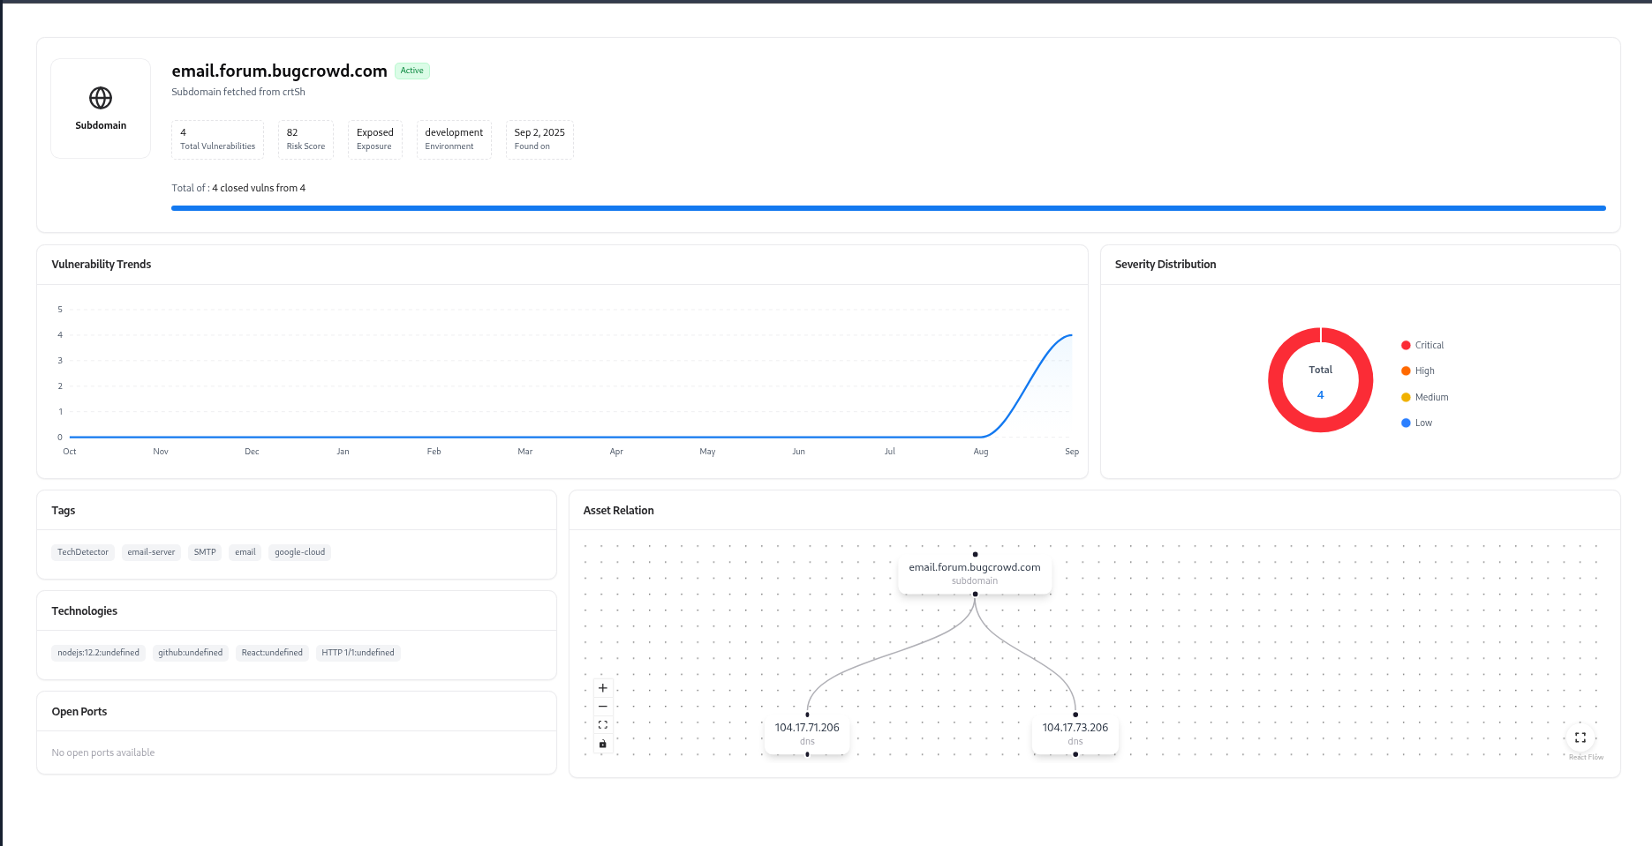Click the email tag chip
Image resolution: width=1652 pixels, height=846 pixels.
click(245, 552)
